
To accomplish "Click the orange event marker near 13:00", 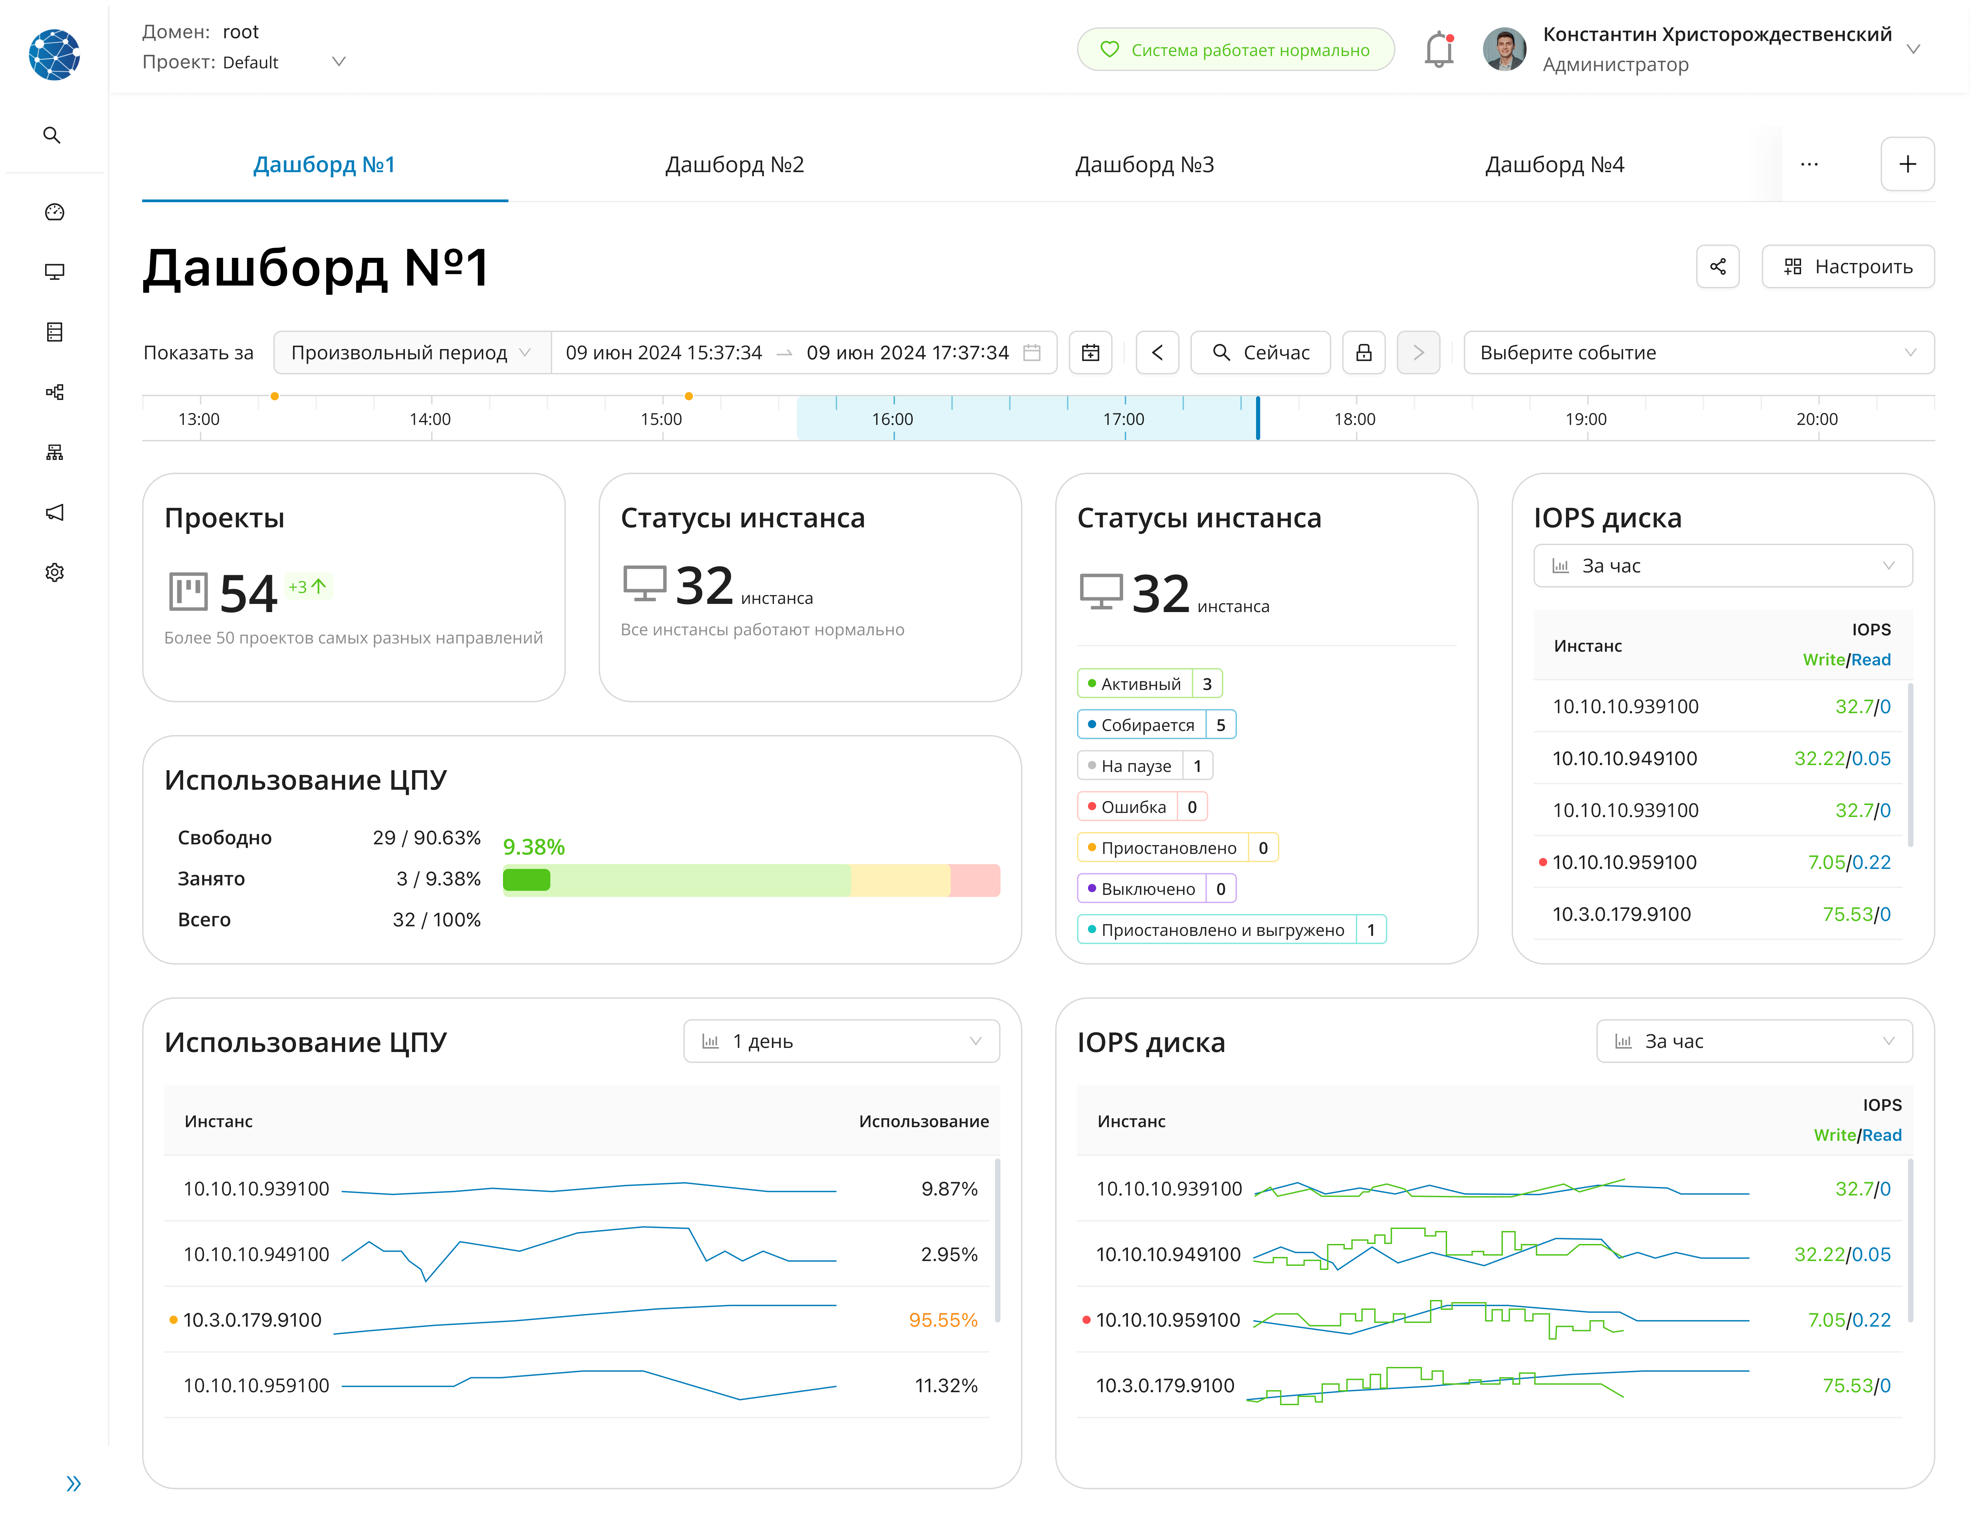I will click(275, 396).
